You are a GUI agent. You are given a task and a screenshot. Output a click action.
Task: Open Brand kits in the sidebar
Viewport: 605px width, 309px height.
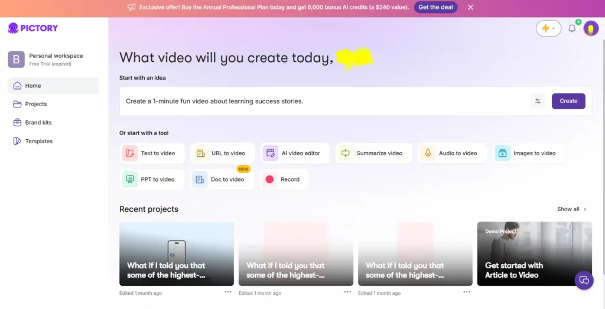click(x=53, y=123)
